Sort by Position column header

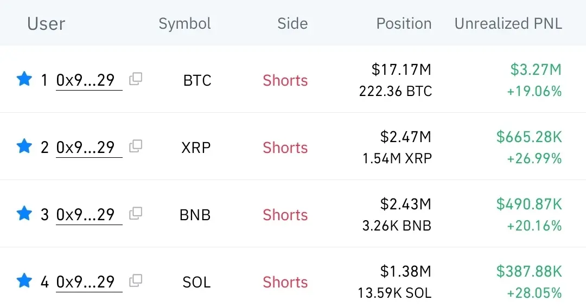pos(404,24)
